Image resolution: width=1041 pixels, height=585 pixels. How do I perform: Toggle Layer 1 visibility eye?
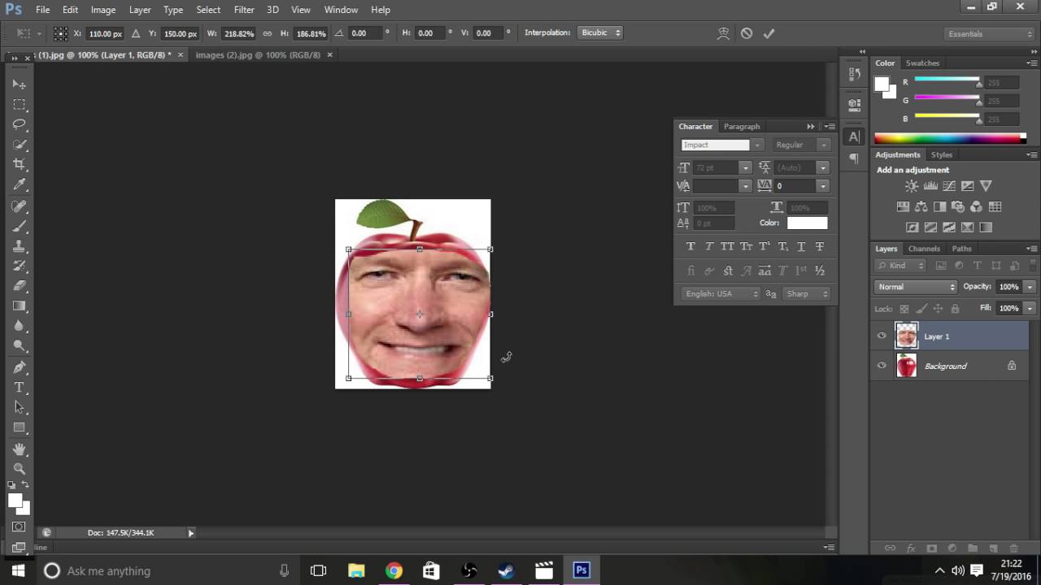tap(882, 336)
